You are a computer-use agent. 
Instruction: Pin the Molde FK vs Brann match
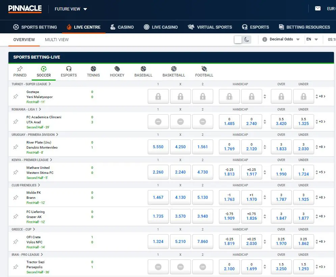tap(16, 197)
